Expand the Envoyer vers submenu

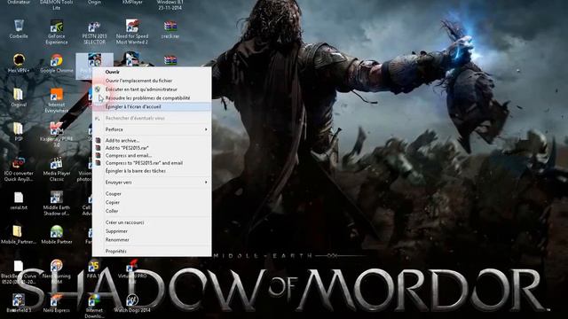coord(152,183)
